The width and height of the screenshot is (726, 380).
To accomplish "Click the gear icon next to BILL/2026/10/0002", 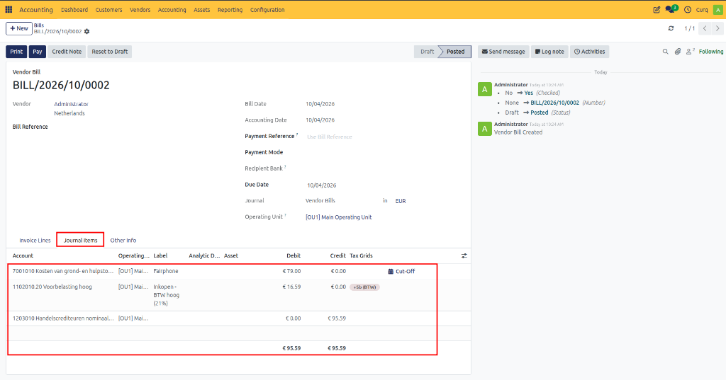I will coord(87,31).
